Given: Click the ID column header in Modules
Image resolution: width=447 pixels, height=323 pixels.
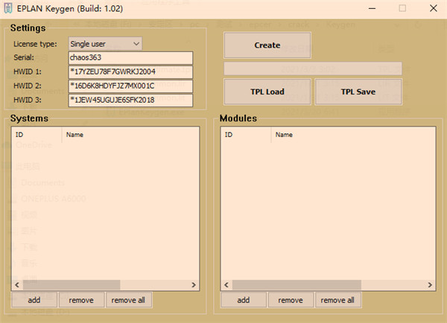Looking at the screenshot, I should tap(246, 135).
